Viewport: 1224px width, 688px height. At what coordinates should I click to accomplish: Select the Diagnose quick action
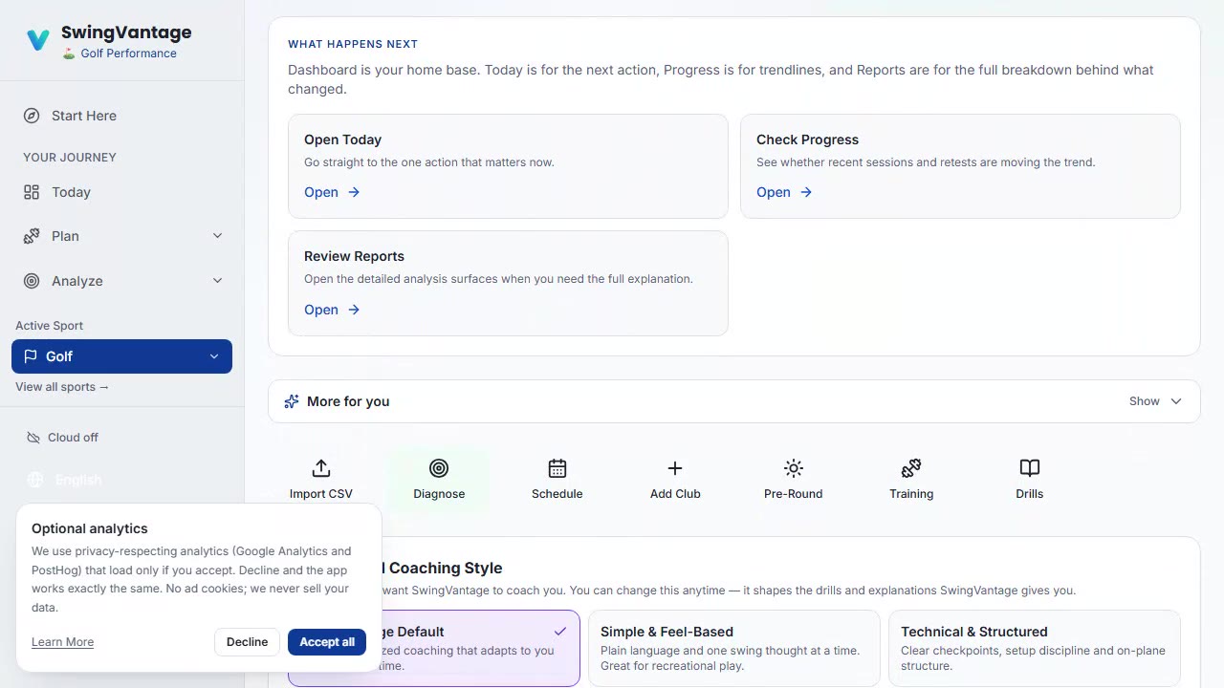[x=439, y=479]
